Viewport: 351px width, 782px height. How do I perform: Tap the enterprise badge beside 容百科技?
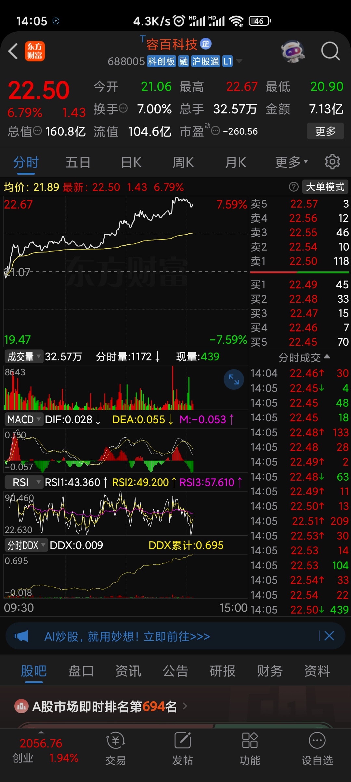(206, 44)
